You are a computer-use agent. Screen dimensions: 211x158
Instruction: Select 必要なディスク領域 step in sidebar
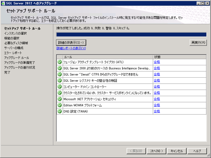click(x=16, y=43)
